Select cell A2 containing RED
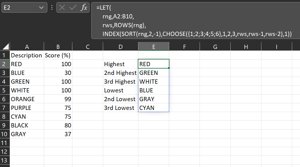The width and height of the screenshot is (300, 167). (27, 64)
